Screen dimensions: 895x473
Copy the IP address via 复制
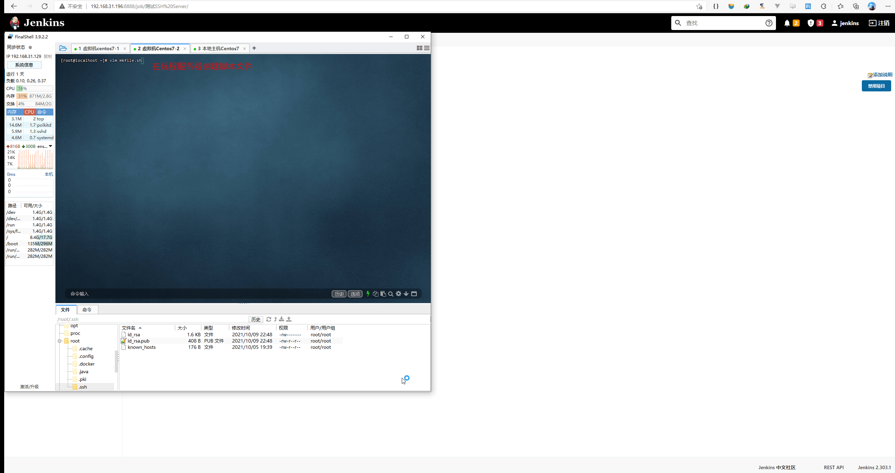click(x=48, y=56)
